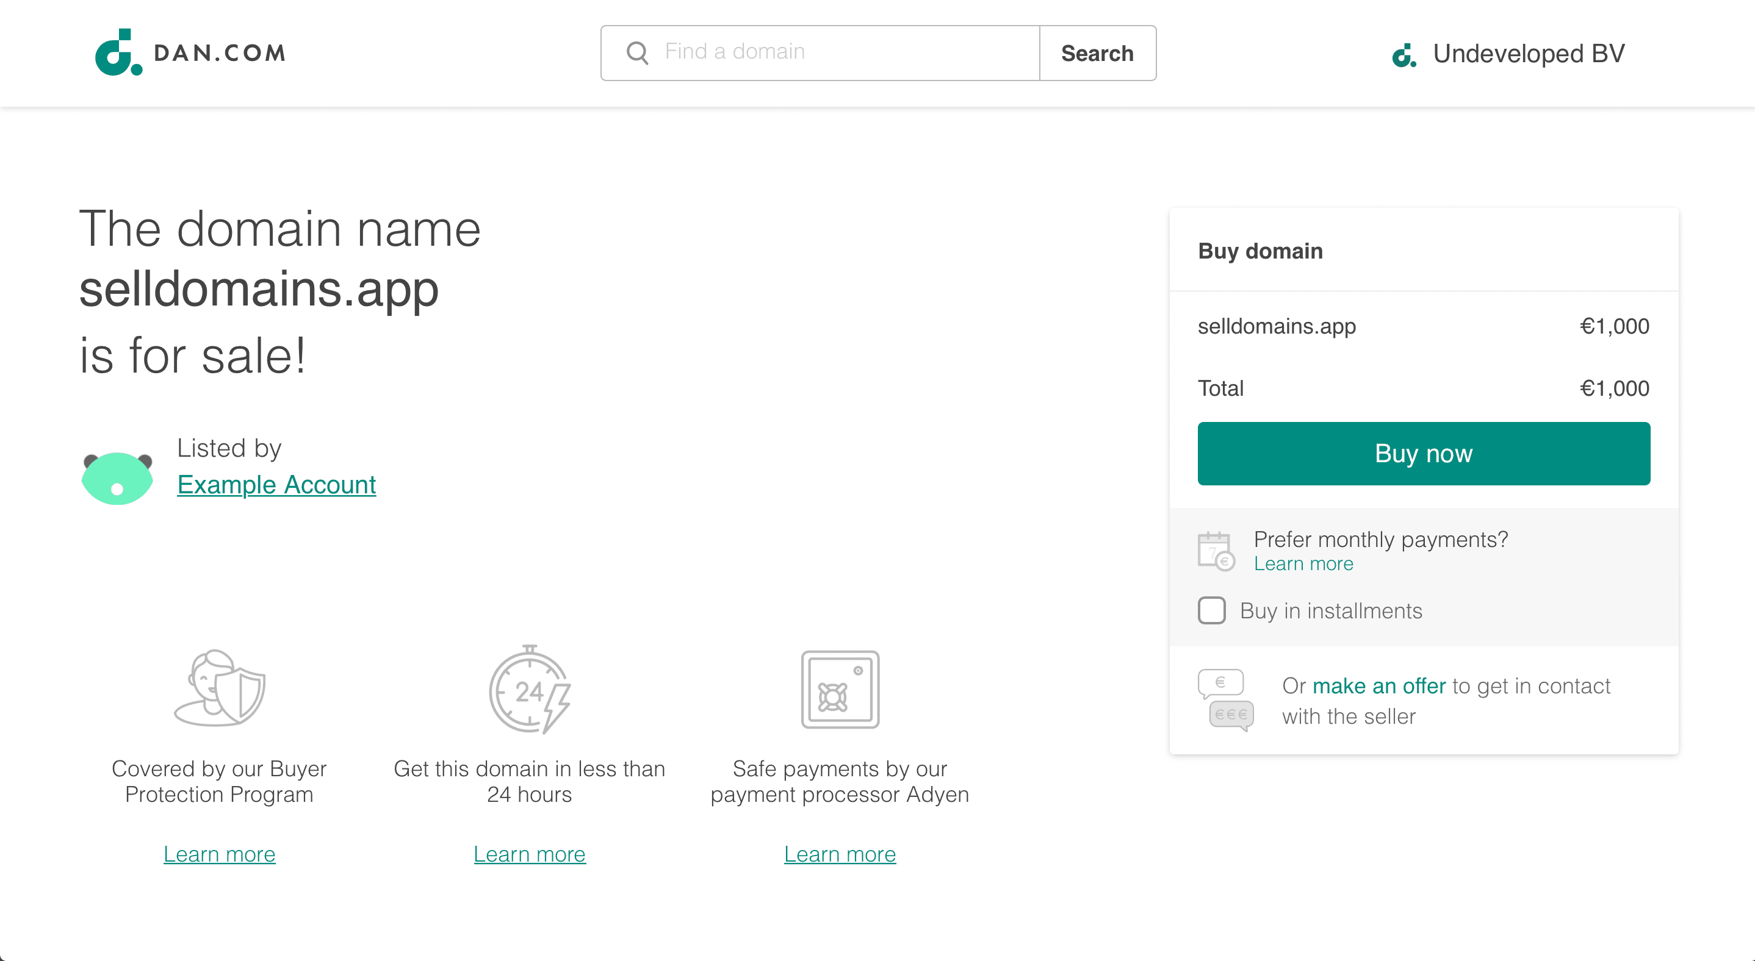The image size is (1755, 961).
Task: Click the make an offer link
Action: pyautogui.click(x=1379, y=685)
